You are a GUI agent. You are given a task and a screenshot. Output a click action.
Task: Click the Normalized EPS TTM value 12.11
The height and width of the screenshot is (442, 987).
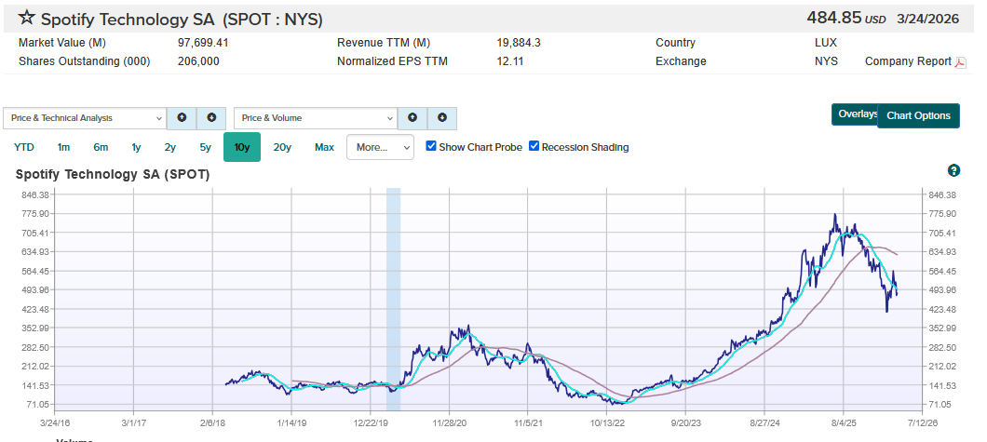[510, 61]
